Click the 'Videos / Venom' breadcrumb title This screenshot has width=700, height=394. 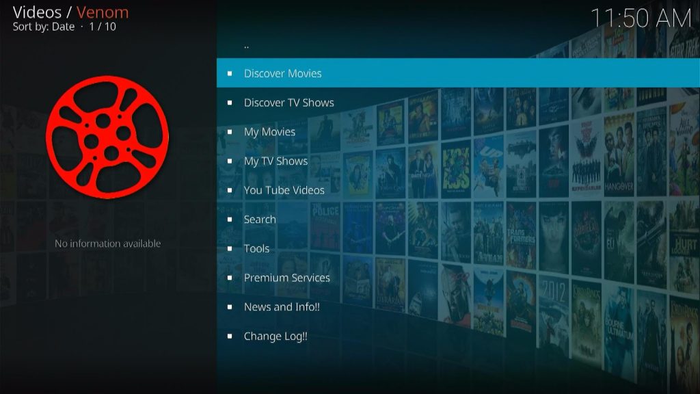[70, 12]
